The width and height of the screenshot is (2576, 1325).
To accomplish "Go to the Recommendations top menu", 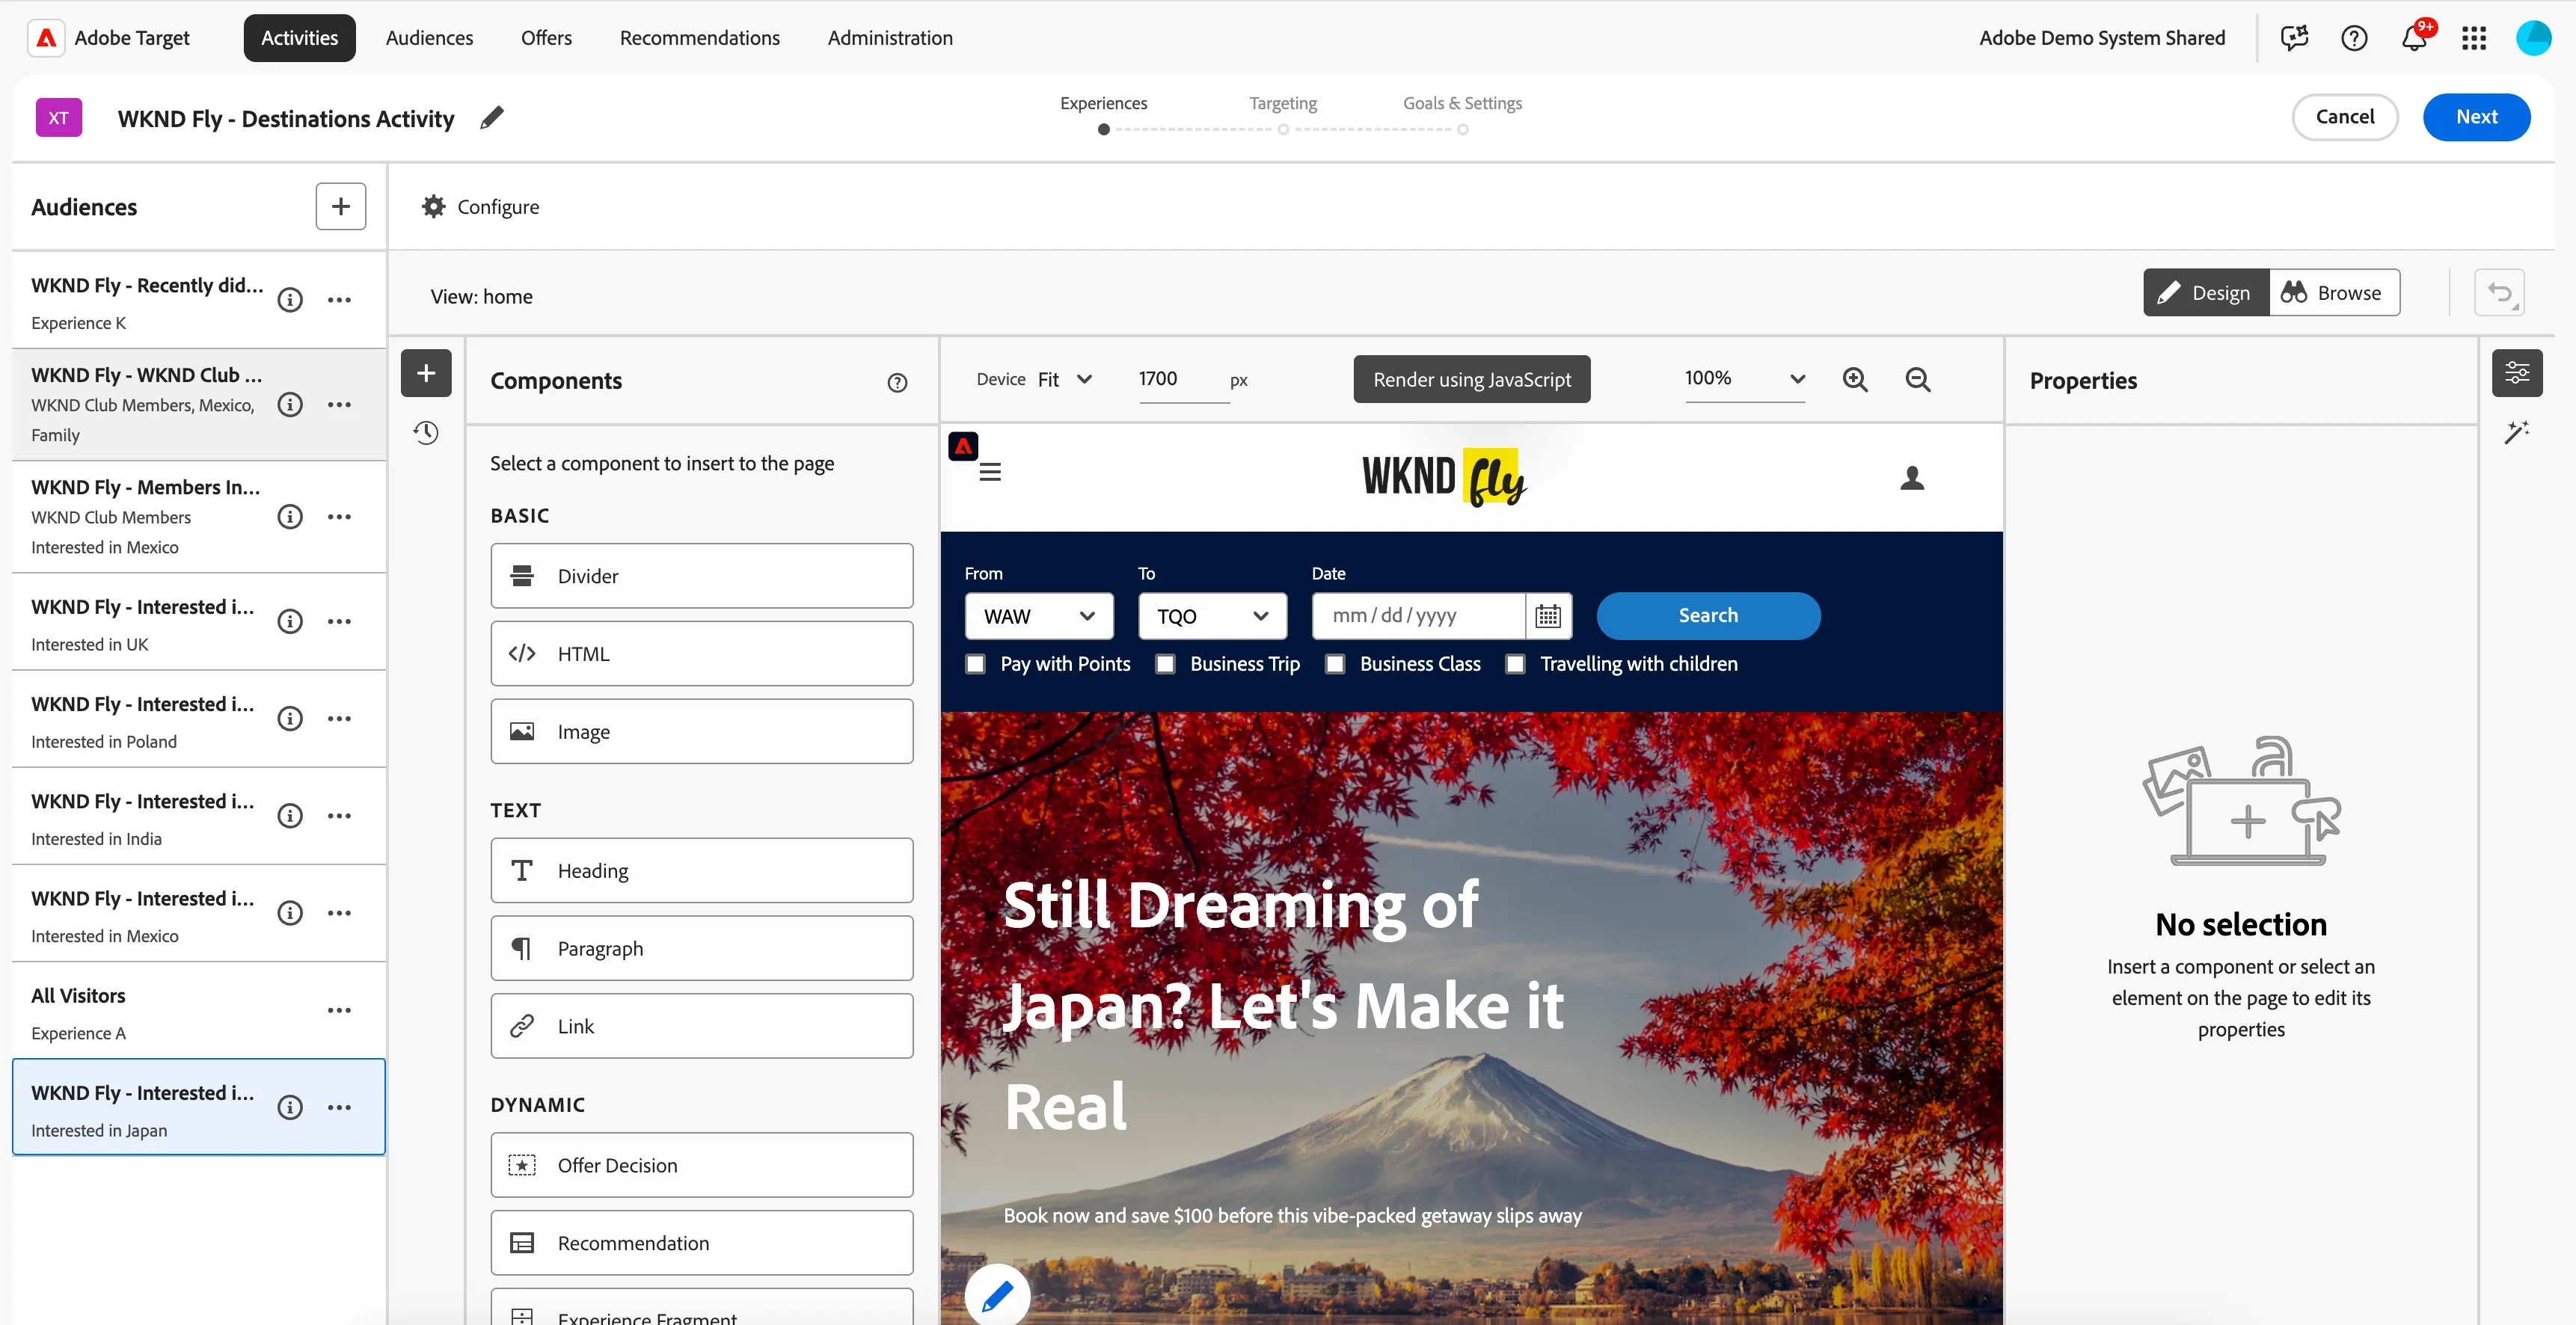I will tap(699, 38).
